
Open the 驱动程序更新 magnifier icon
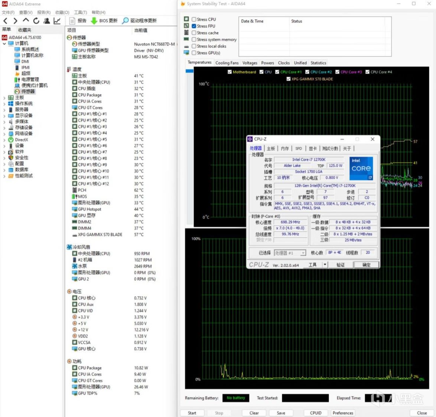126,21
